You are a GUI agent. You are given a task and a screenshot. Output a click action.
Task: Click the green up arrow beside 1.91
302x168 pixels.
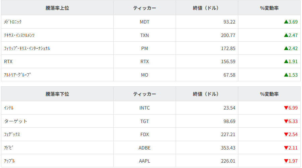click(286, 61)
